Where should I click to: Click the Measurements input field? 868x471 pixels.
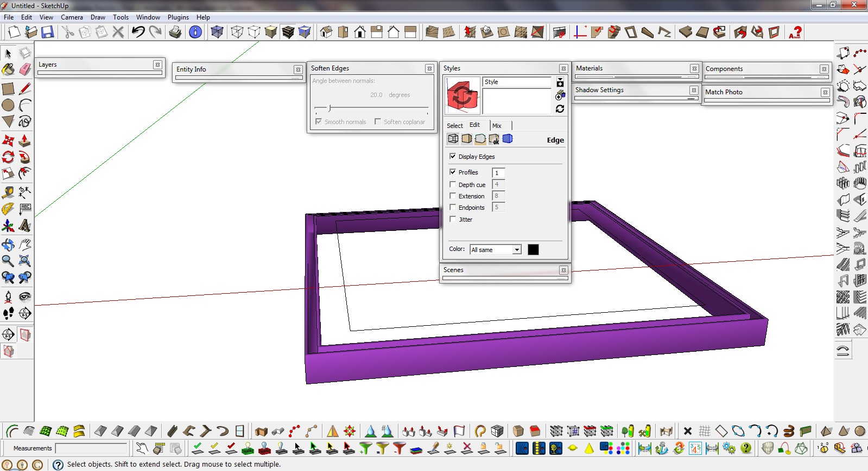pos(91,448)
